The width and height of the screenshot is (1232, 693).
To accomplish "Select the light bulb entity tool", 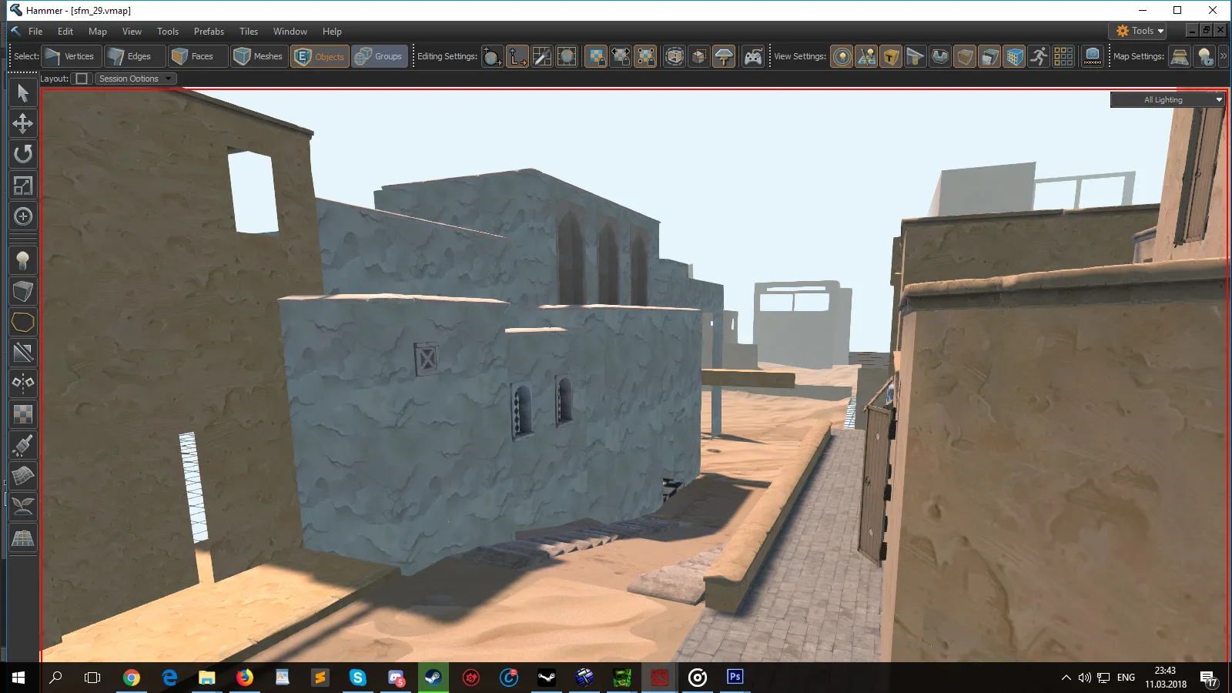I will click(x=23, y=261).
